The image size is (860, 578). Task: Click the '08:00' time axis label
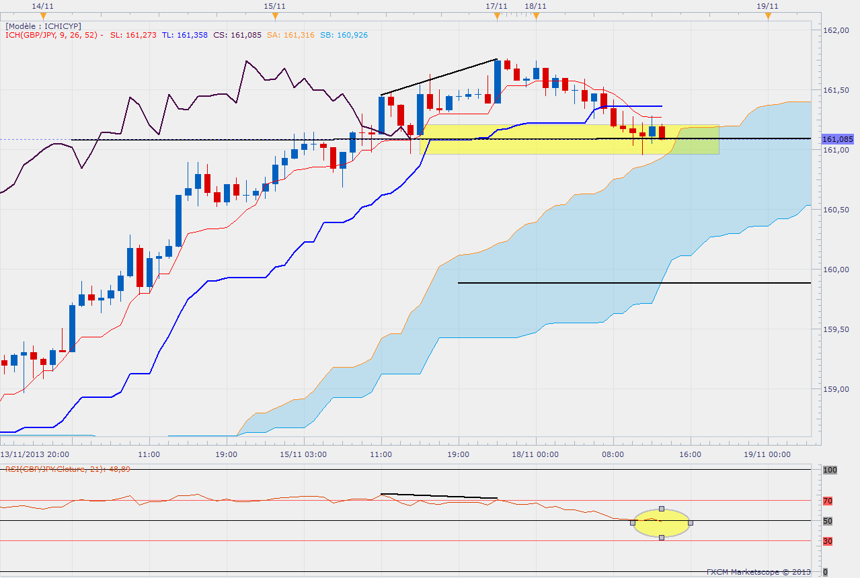click(613, 454)
